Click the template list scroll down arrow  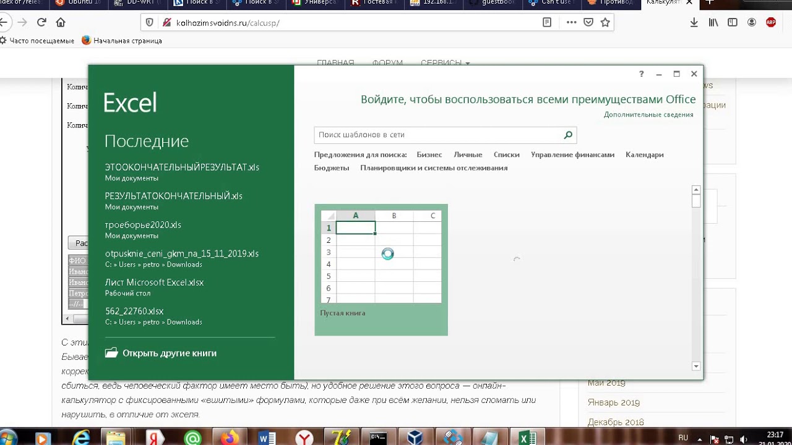[696, 367]
